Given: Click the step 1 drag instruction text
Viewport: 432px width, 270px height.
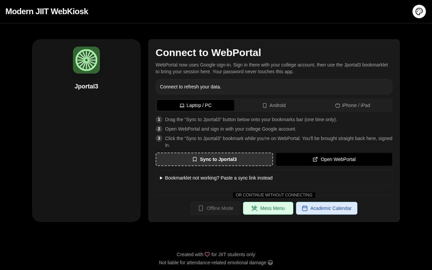Looking at the screenshot, I should pos(251,119).
